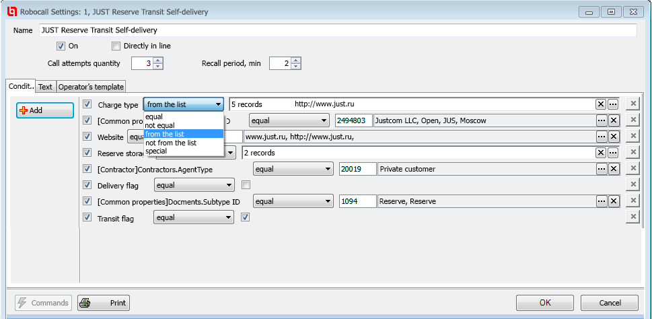Remove the Charge type condition row

(x=632, y=104)
